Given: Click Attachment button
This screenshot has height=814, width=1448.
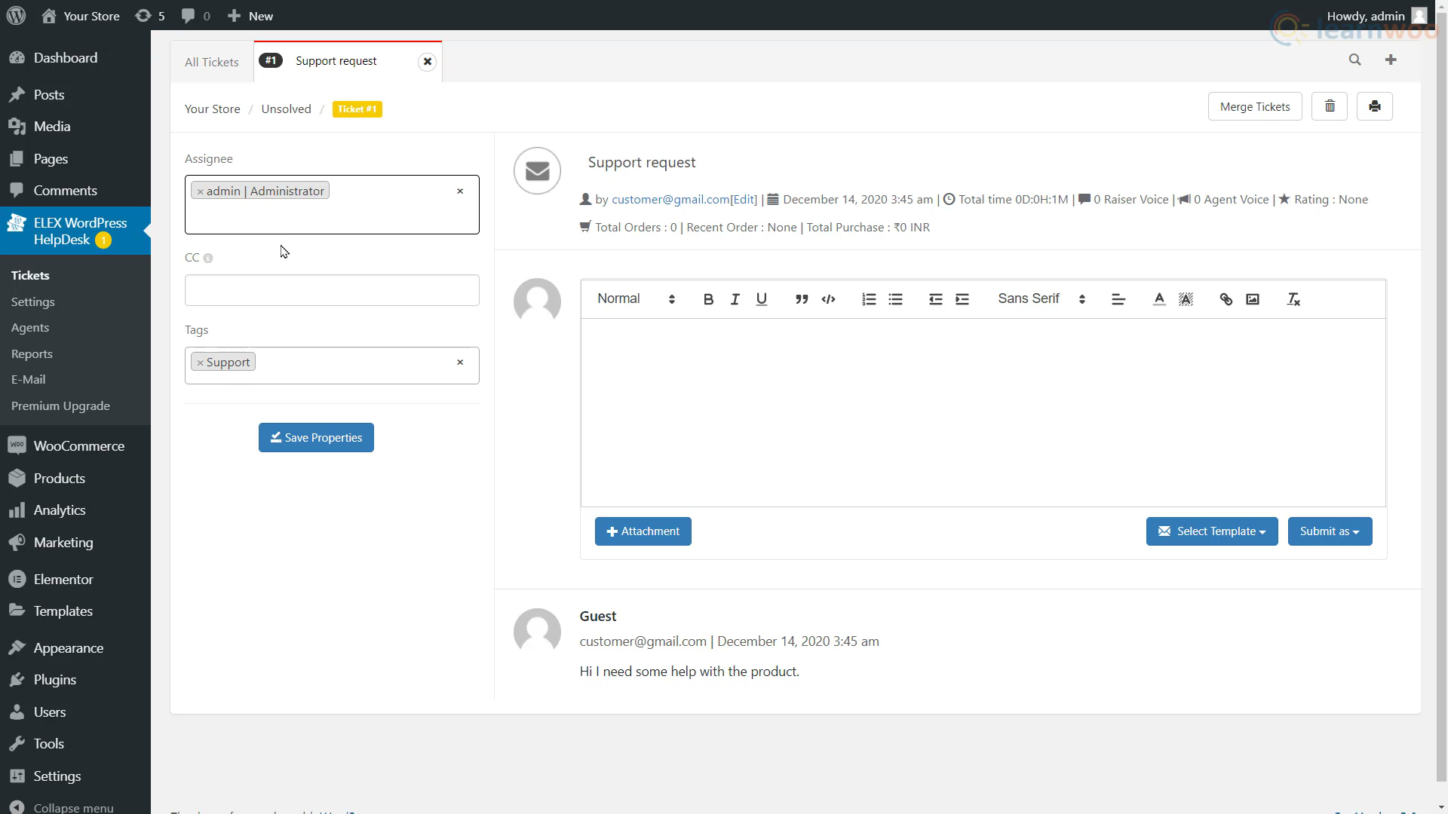Looking at the screenshot, I should [x=643, y=531].
